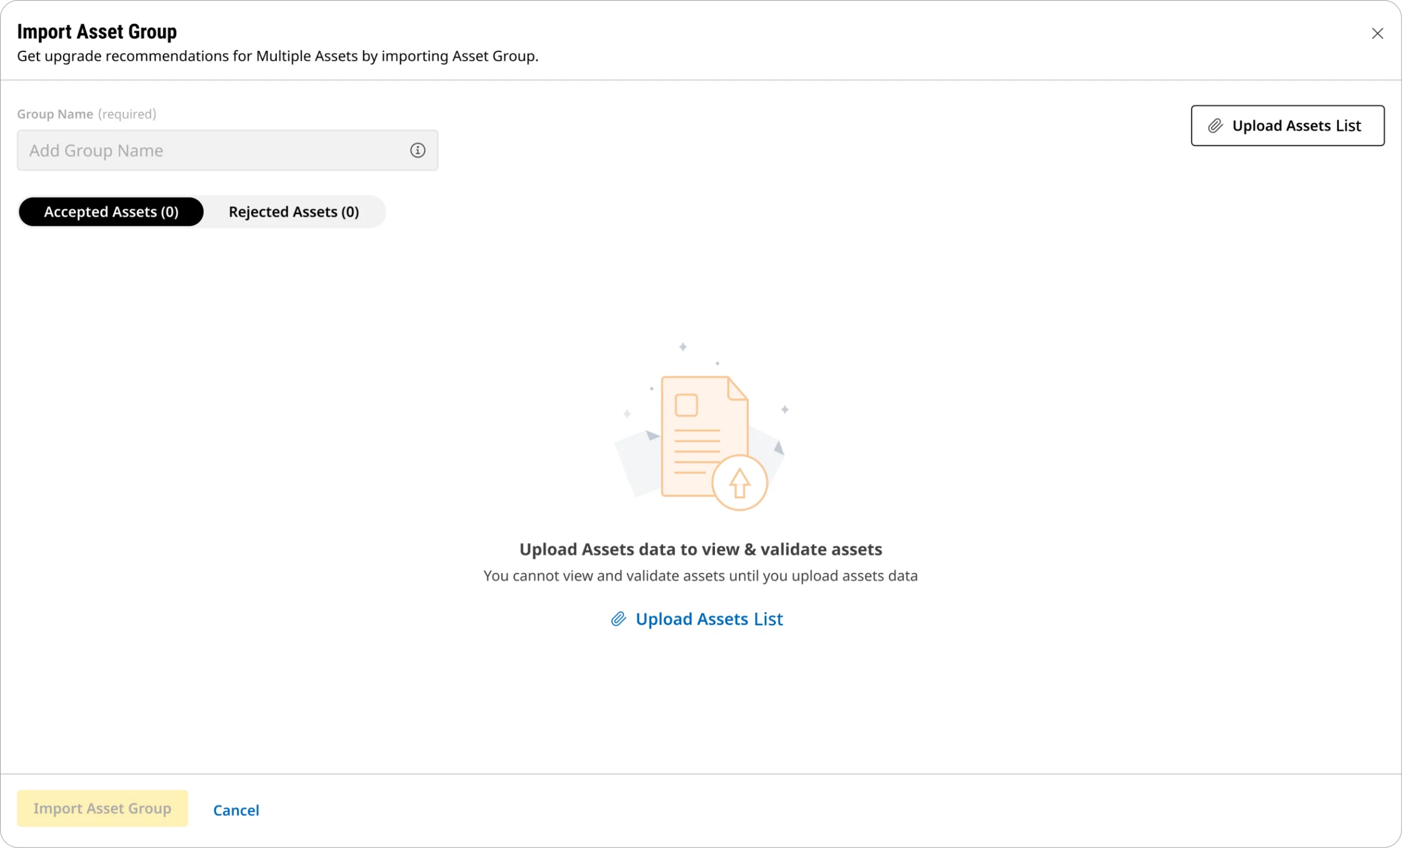Click the upload document illustration
The height and width of the screenshot is (848, 1402).
pos(702,427)
